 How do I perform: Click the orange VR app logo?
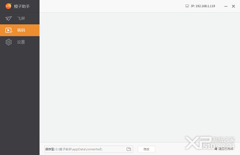(x=8, y=6)
